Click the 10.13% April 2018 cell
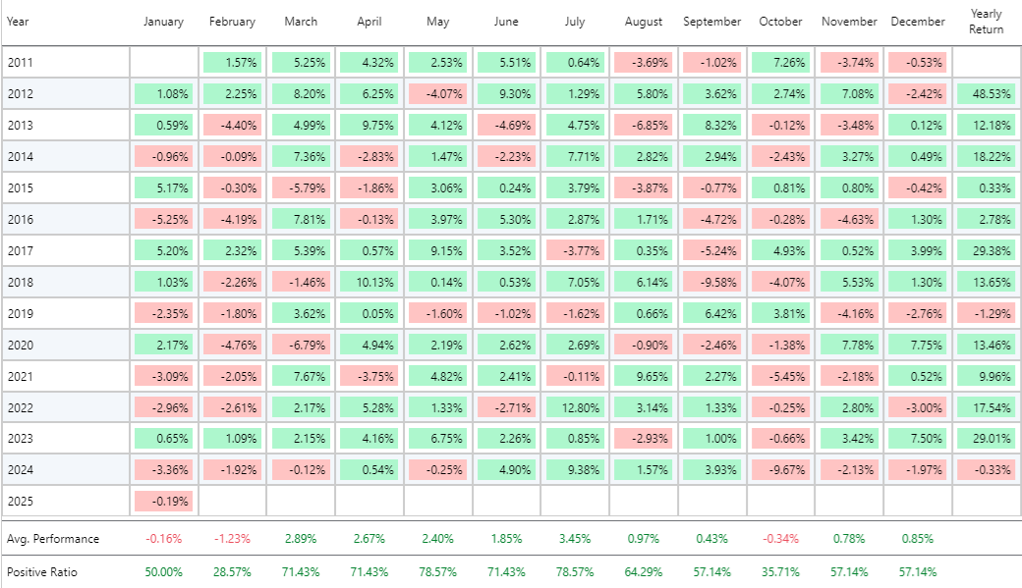The height and width of the screenshot is (588, 1022). point(369,283)
